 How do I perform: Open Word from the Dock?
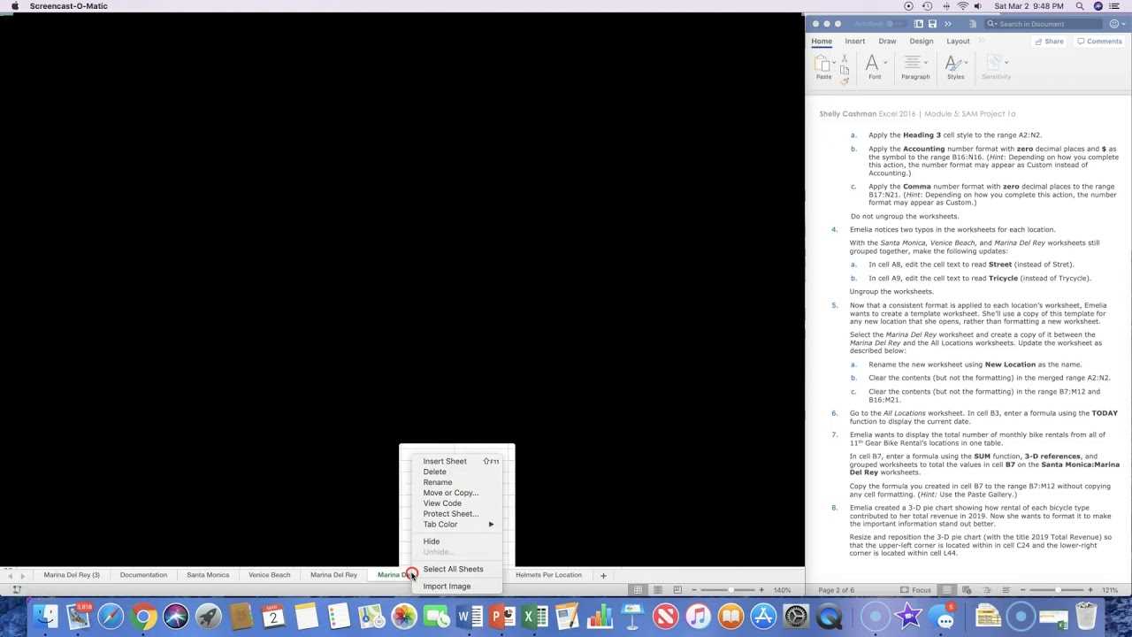point(470,616)
